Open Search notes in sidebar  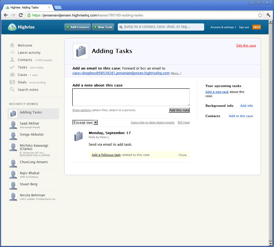(28, 90)
